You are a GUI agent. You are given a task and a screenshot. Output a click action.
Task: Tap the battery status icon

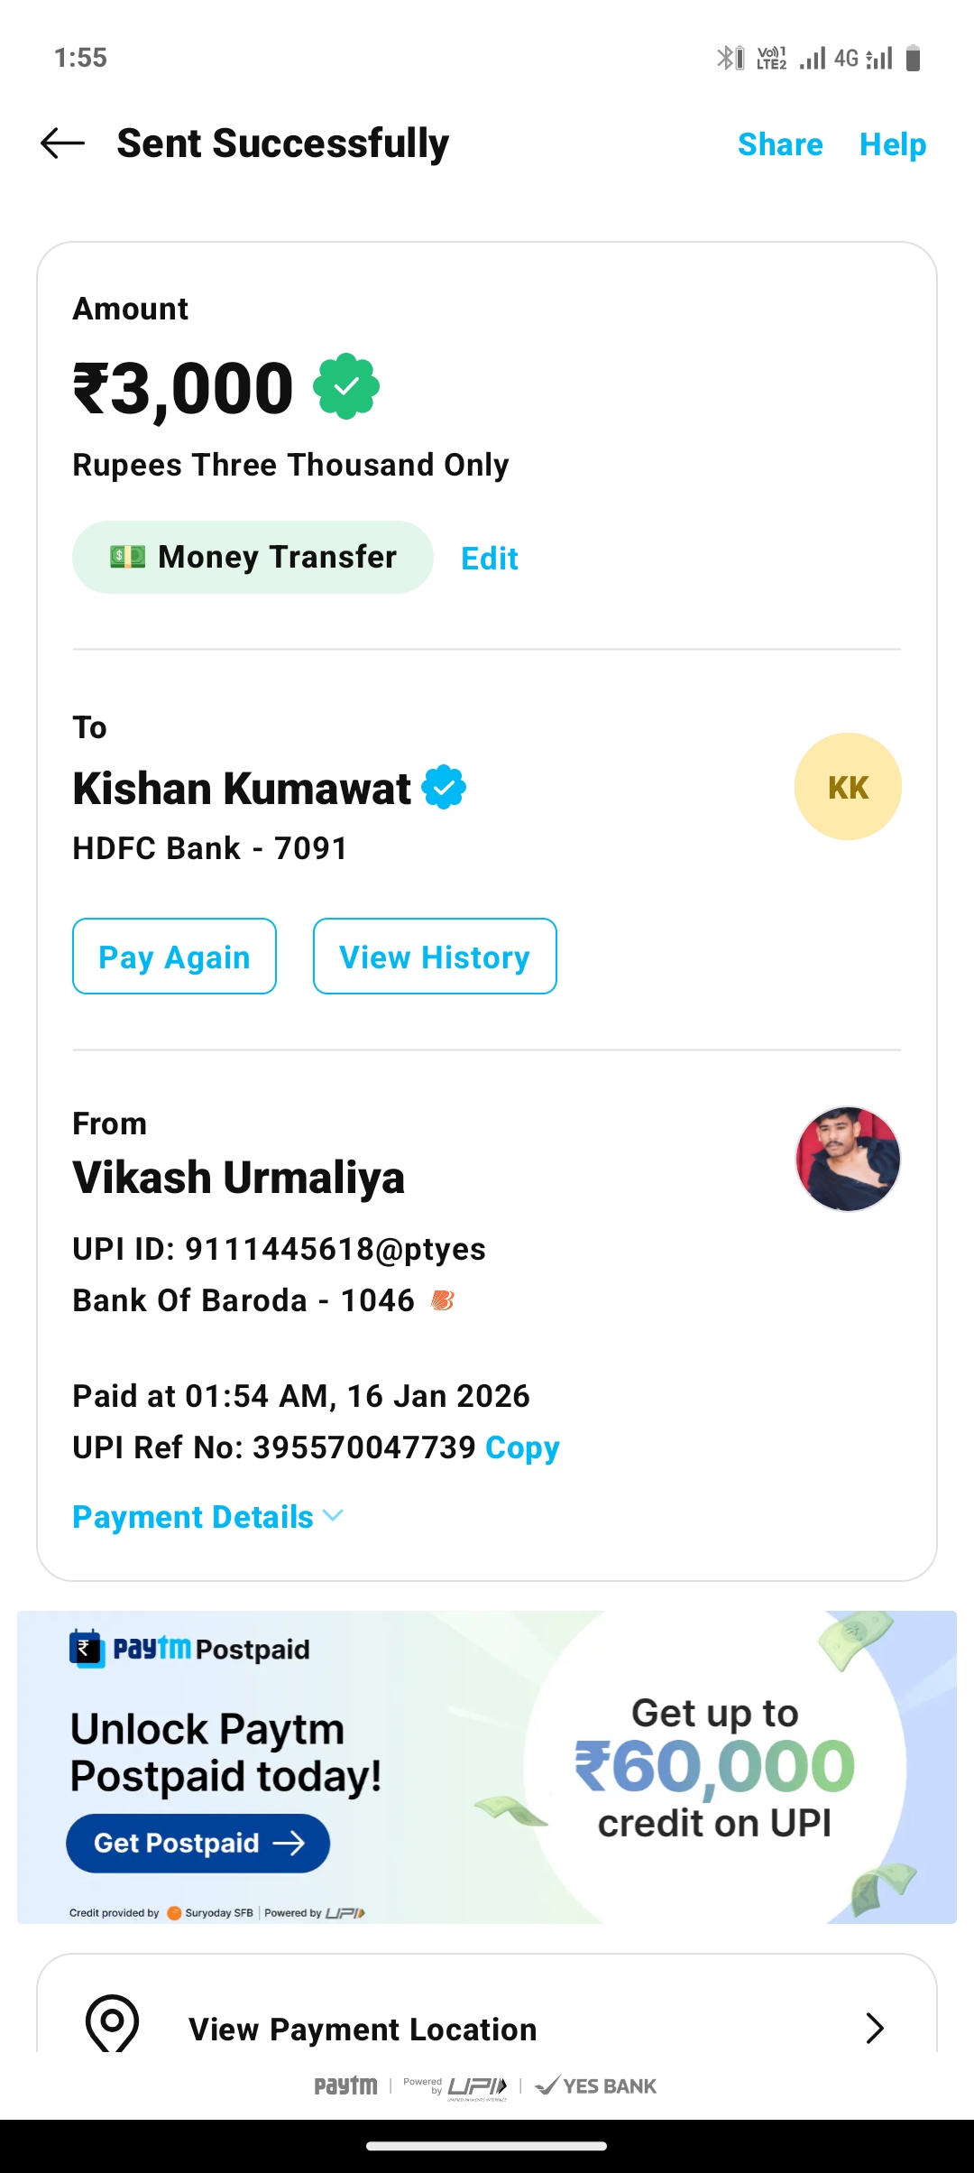click(913, 59)
